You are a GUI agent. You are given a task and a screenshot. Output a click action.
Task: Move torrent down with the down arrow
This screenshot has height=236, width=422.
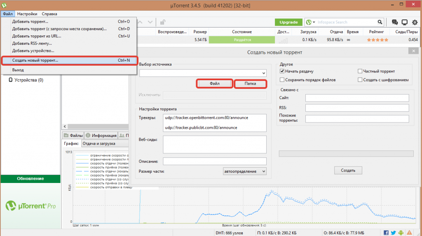[x=150, y=22]
